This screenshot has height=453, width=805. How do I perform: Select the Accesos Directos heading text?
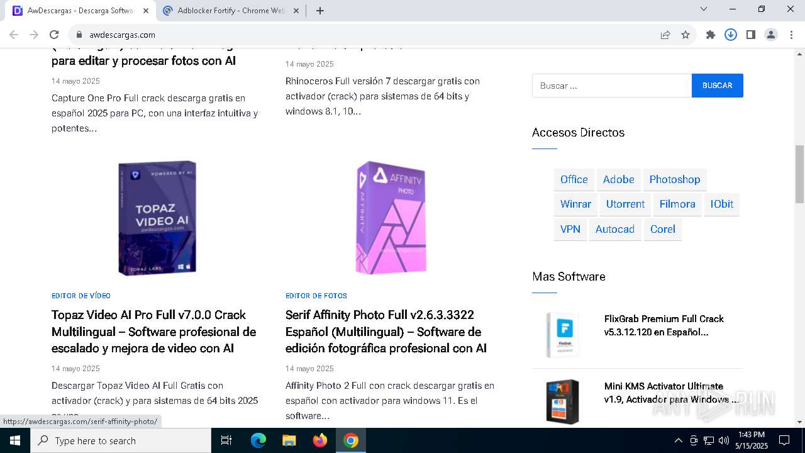pos(578,133)
